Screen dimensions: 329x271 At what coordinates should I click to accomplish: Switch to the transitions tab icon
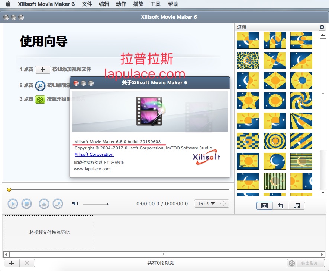264,205
